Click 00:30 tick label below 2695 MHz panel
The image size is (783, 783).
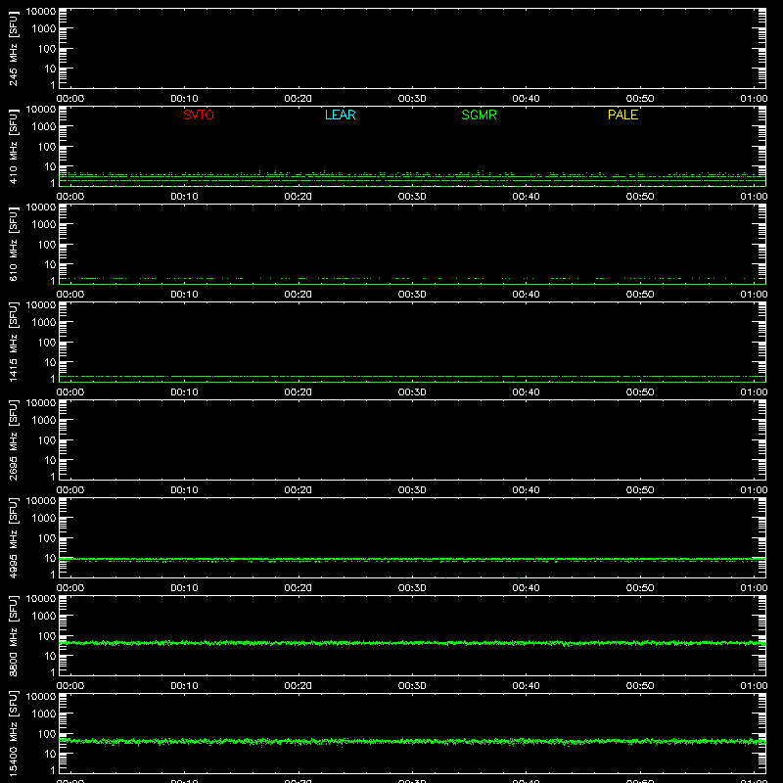click(x=412, y=490)
